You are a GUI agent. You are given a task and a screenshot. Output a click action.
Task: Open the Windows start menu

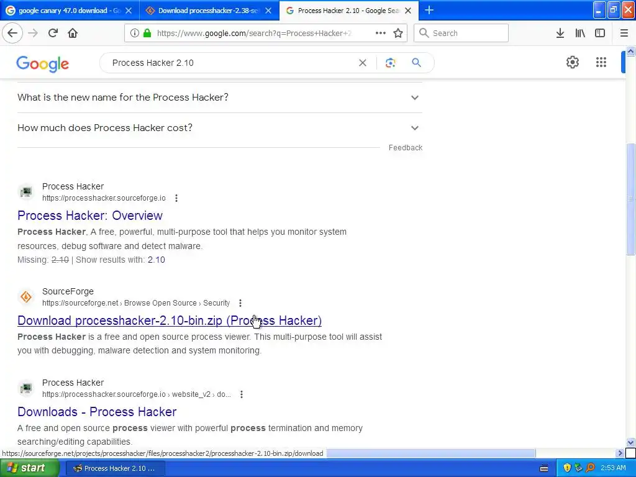point(29,468)
